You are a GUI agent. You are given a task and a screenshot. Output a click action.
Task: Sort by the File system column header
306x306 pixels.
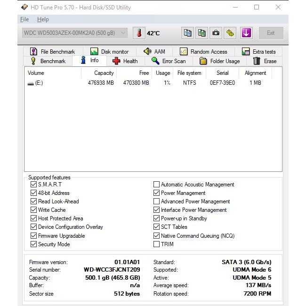(x=189, y=73)
